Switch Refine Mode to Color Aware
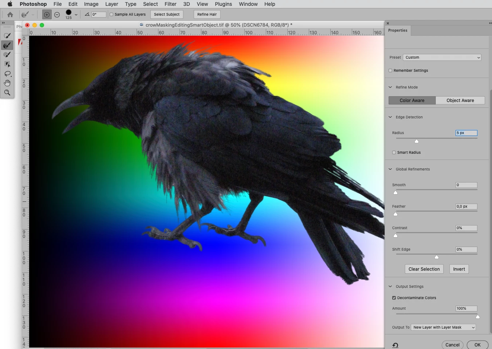This screenshot has height=349, width=492. click(x=412, y=101)
